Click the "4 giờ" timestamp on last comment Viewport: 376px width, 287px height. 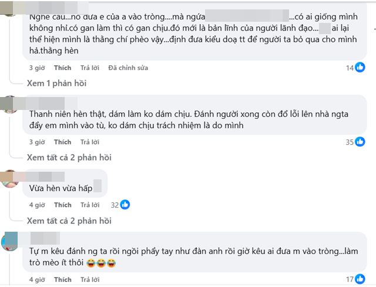click(x=37, y=279)
